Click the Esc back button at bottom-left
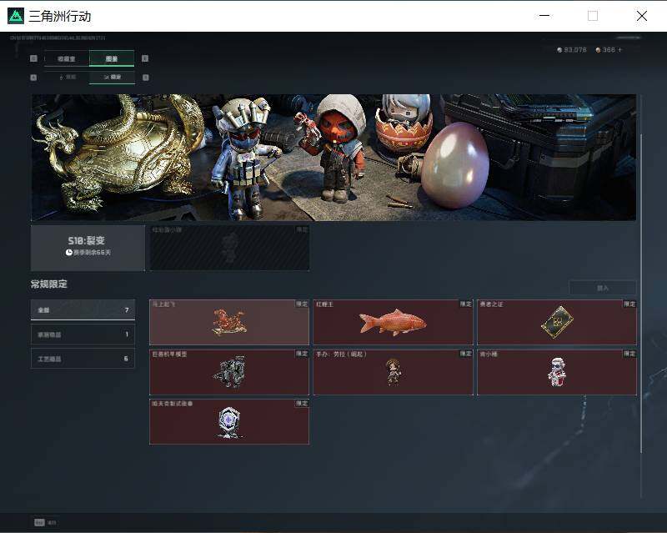Screen dimensions: 667x533 pyautogui.click(x=45, y=522)
